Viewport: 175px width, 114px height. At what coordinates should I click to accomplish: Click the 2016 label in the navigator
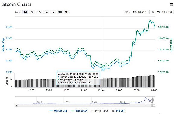click(95, 102)
